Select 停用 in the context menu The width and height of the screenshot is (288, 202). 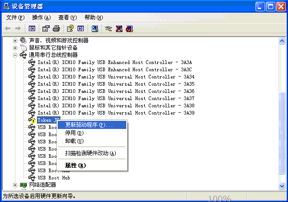coord(74,133)
